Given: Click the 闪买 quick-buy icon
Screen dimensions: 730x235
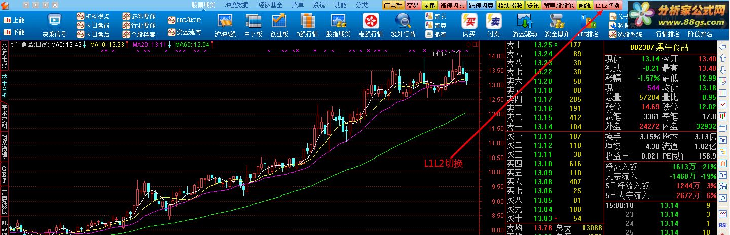Looking at the screenshot, I should (469, 21).
